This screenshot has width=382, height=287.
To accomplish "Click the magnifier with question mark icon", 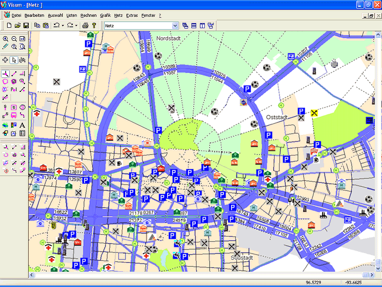I will (x=14, y=46).
